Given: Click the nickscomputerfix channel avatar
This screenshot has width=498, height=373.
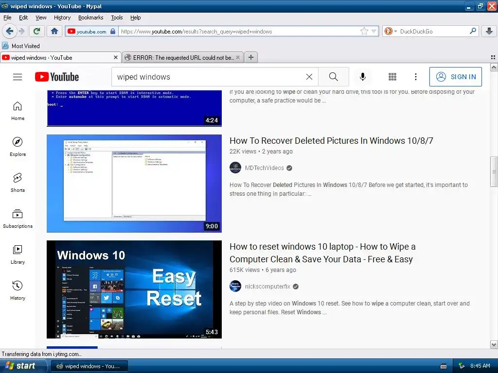Looking at the screenshot, I should tap(235, 287).
